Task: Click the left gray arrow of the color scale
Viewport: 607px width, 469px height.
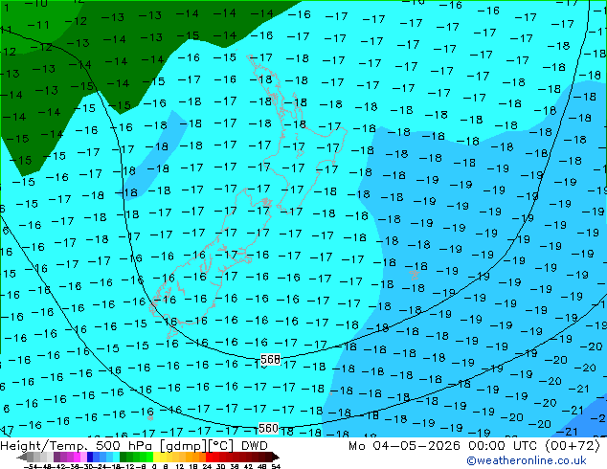Action: [22, 457]
